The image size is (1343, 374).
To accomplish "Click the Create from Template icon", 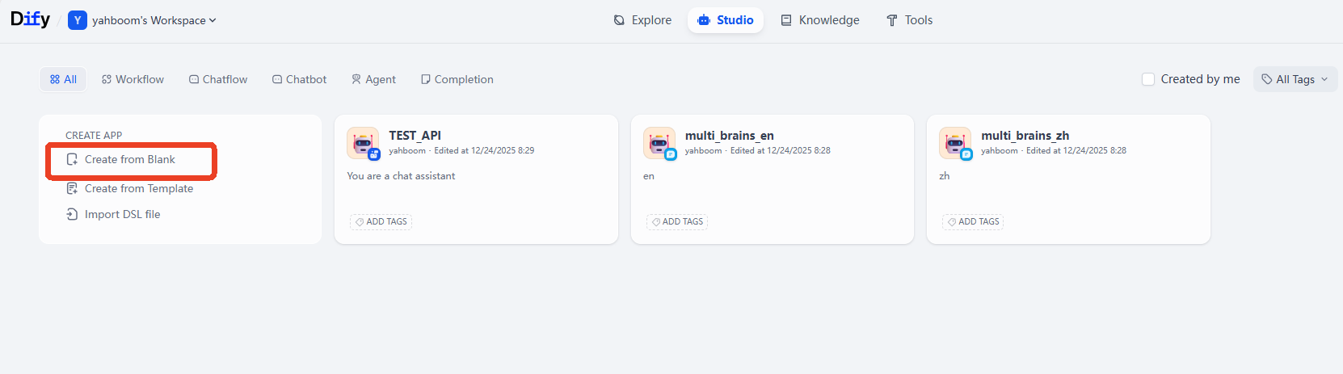I will coord(72,188).
